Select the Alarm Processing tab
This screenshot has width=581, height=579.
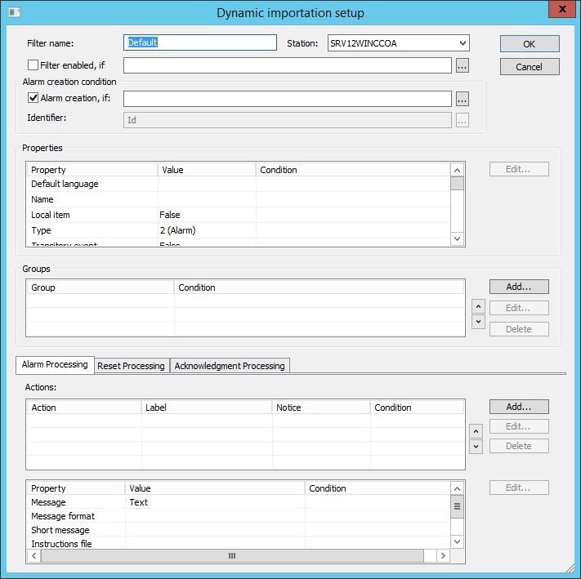coord(55,365)
